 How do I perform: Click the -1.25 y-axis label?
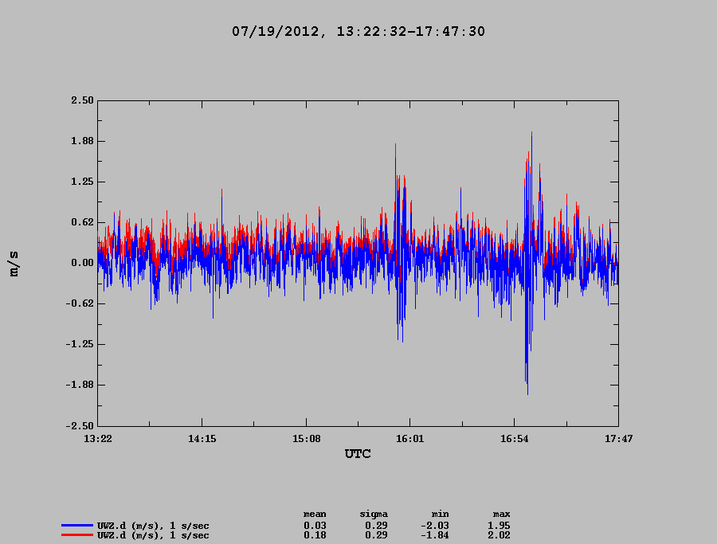point(80,344)
